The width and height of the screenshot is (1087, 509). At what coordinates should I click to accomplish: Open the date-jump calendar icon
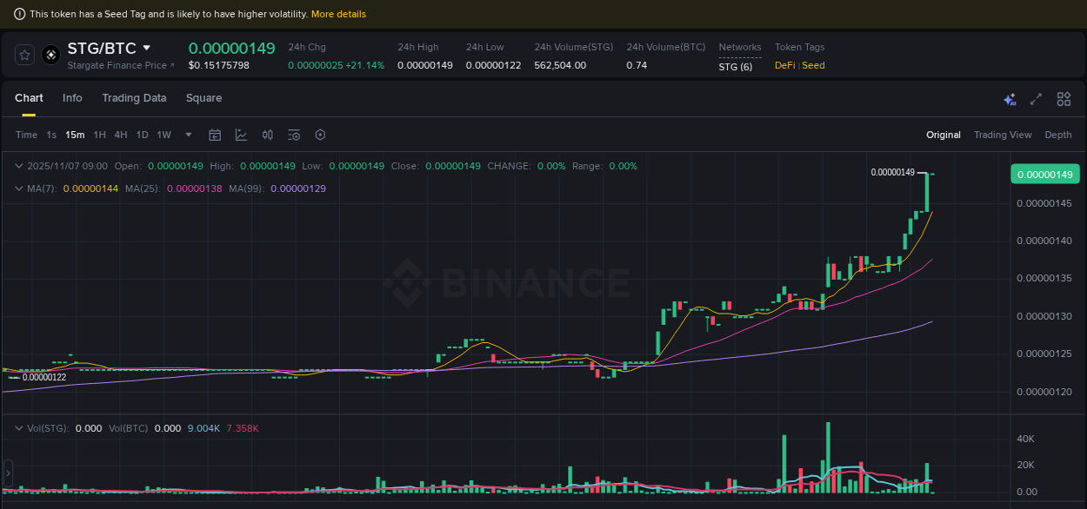(x=215, y=135)
